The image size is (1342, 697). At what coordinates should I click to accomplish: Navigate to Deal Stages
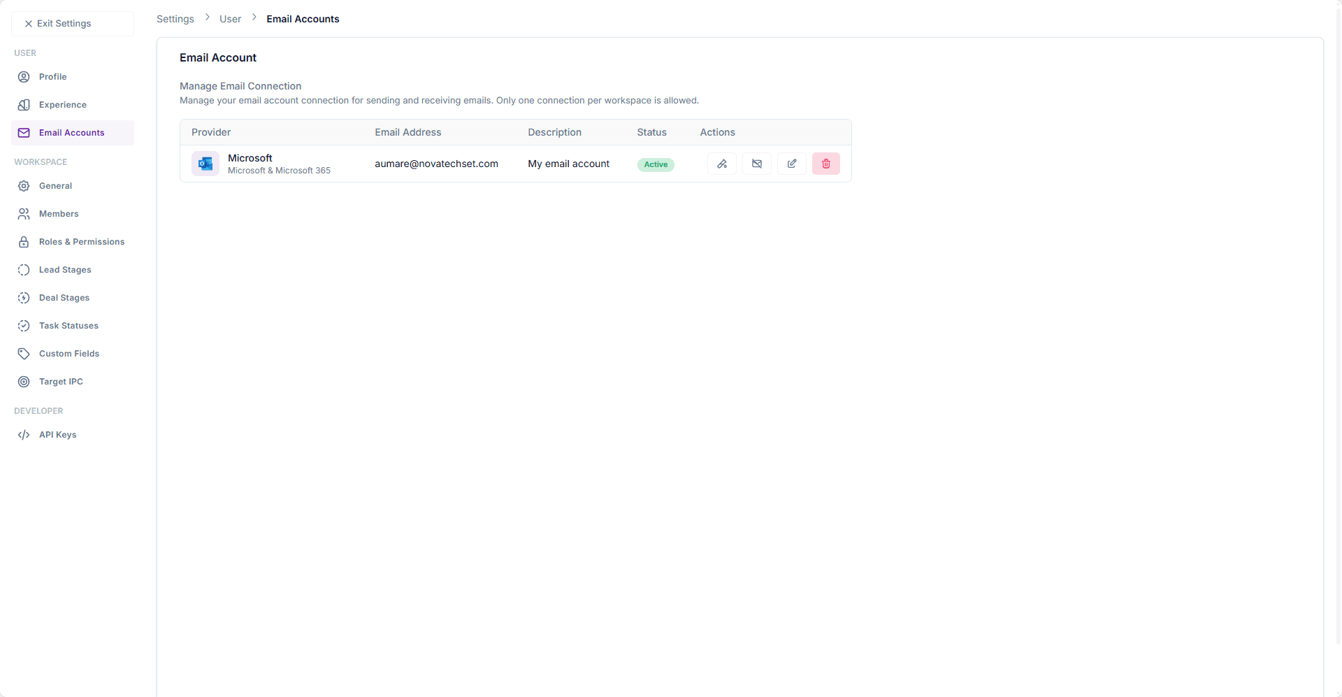click(64, 298)
